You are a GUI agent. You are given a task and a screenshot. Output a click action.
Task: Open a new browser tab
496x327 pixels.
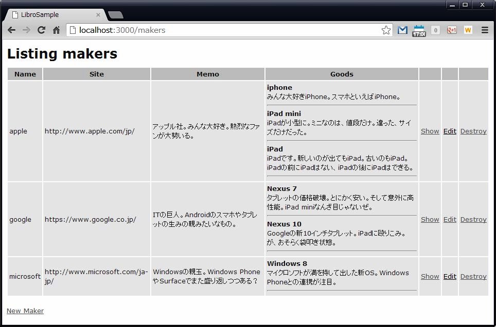(x=116, y=15)
